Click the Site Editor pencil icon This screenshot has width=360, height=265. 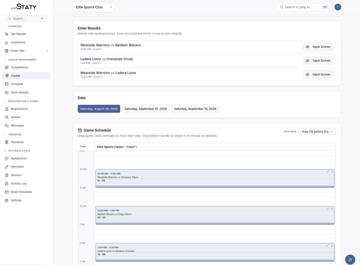7,167
